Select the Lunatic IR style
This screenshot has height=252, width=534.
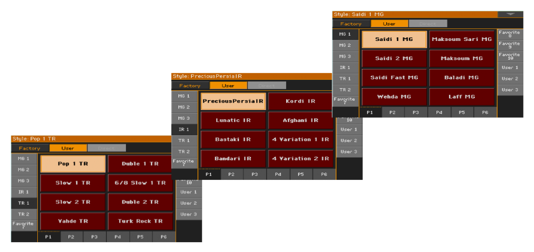pos(233,120)
